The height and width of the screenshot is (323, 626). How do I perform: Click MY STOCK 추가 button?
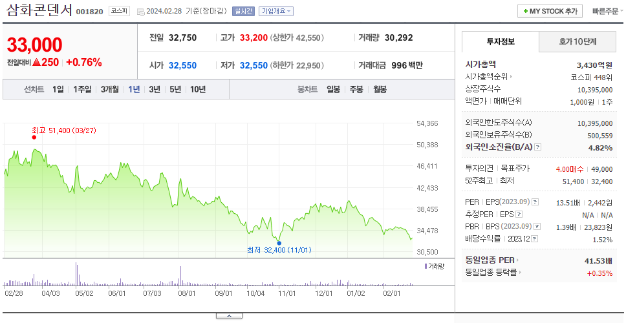coord(550,11)
